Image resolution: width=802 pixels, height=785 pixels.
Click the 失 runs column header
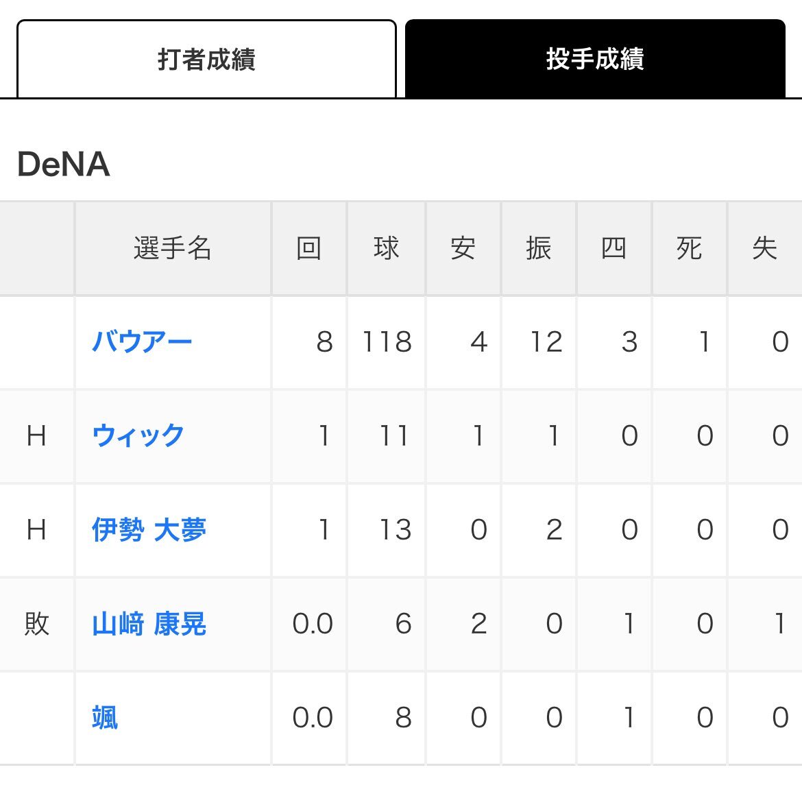765,248
